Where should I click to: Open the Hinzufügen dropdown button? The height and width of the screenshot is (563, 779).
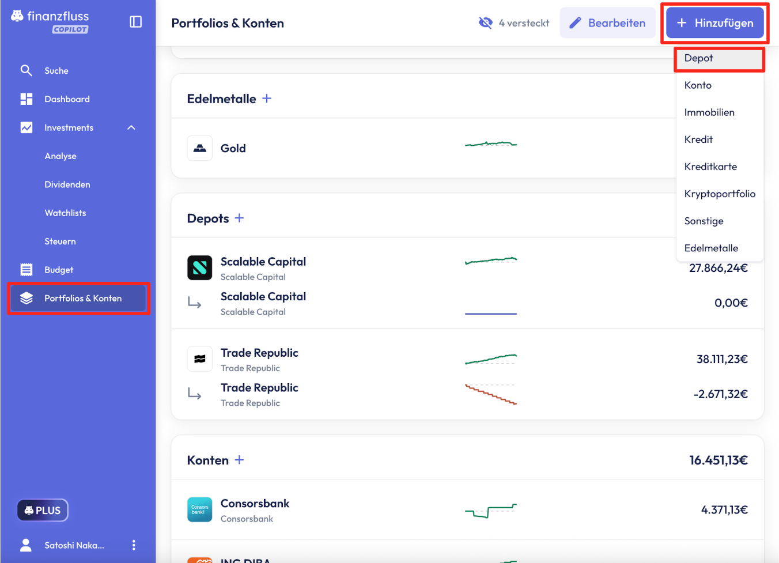(x=715, y=23)
